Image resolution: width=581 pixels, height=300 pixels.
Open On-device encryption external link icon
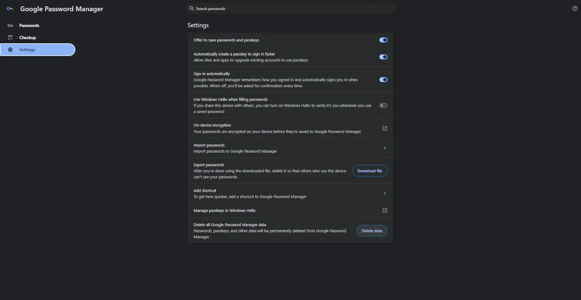[385, 128]
